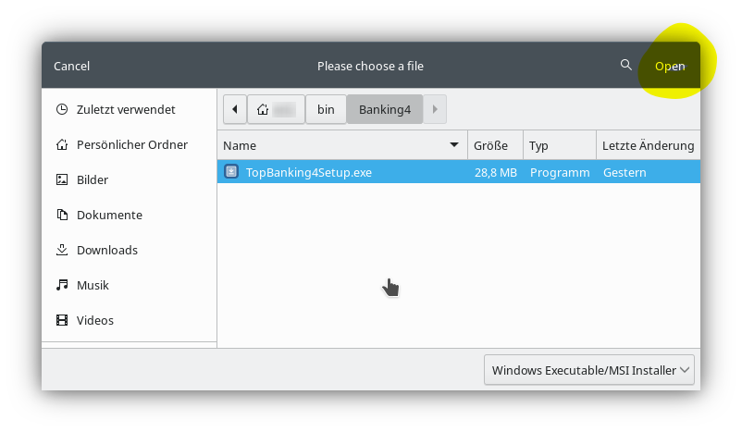The height and width of the screenshot is (432, 742).
Task: Click the search magnifier icon
Action: click(626, 66)
